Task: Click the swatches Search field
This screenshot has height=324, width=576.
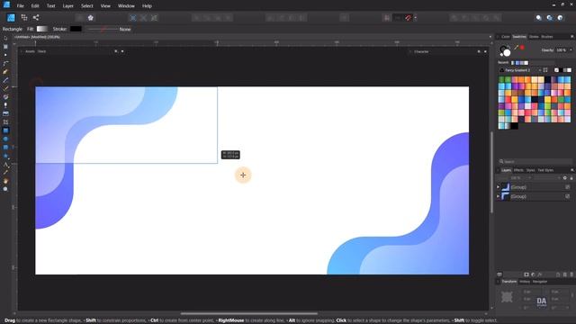Action: [x=535, y=161]
